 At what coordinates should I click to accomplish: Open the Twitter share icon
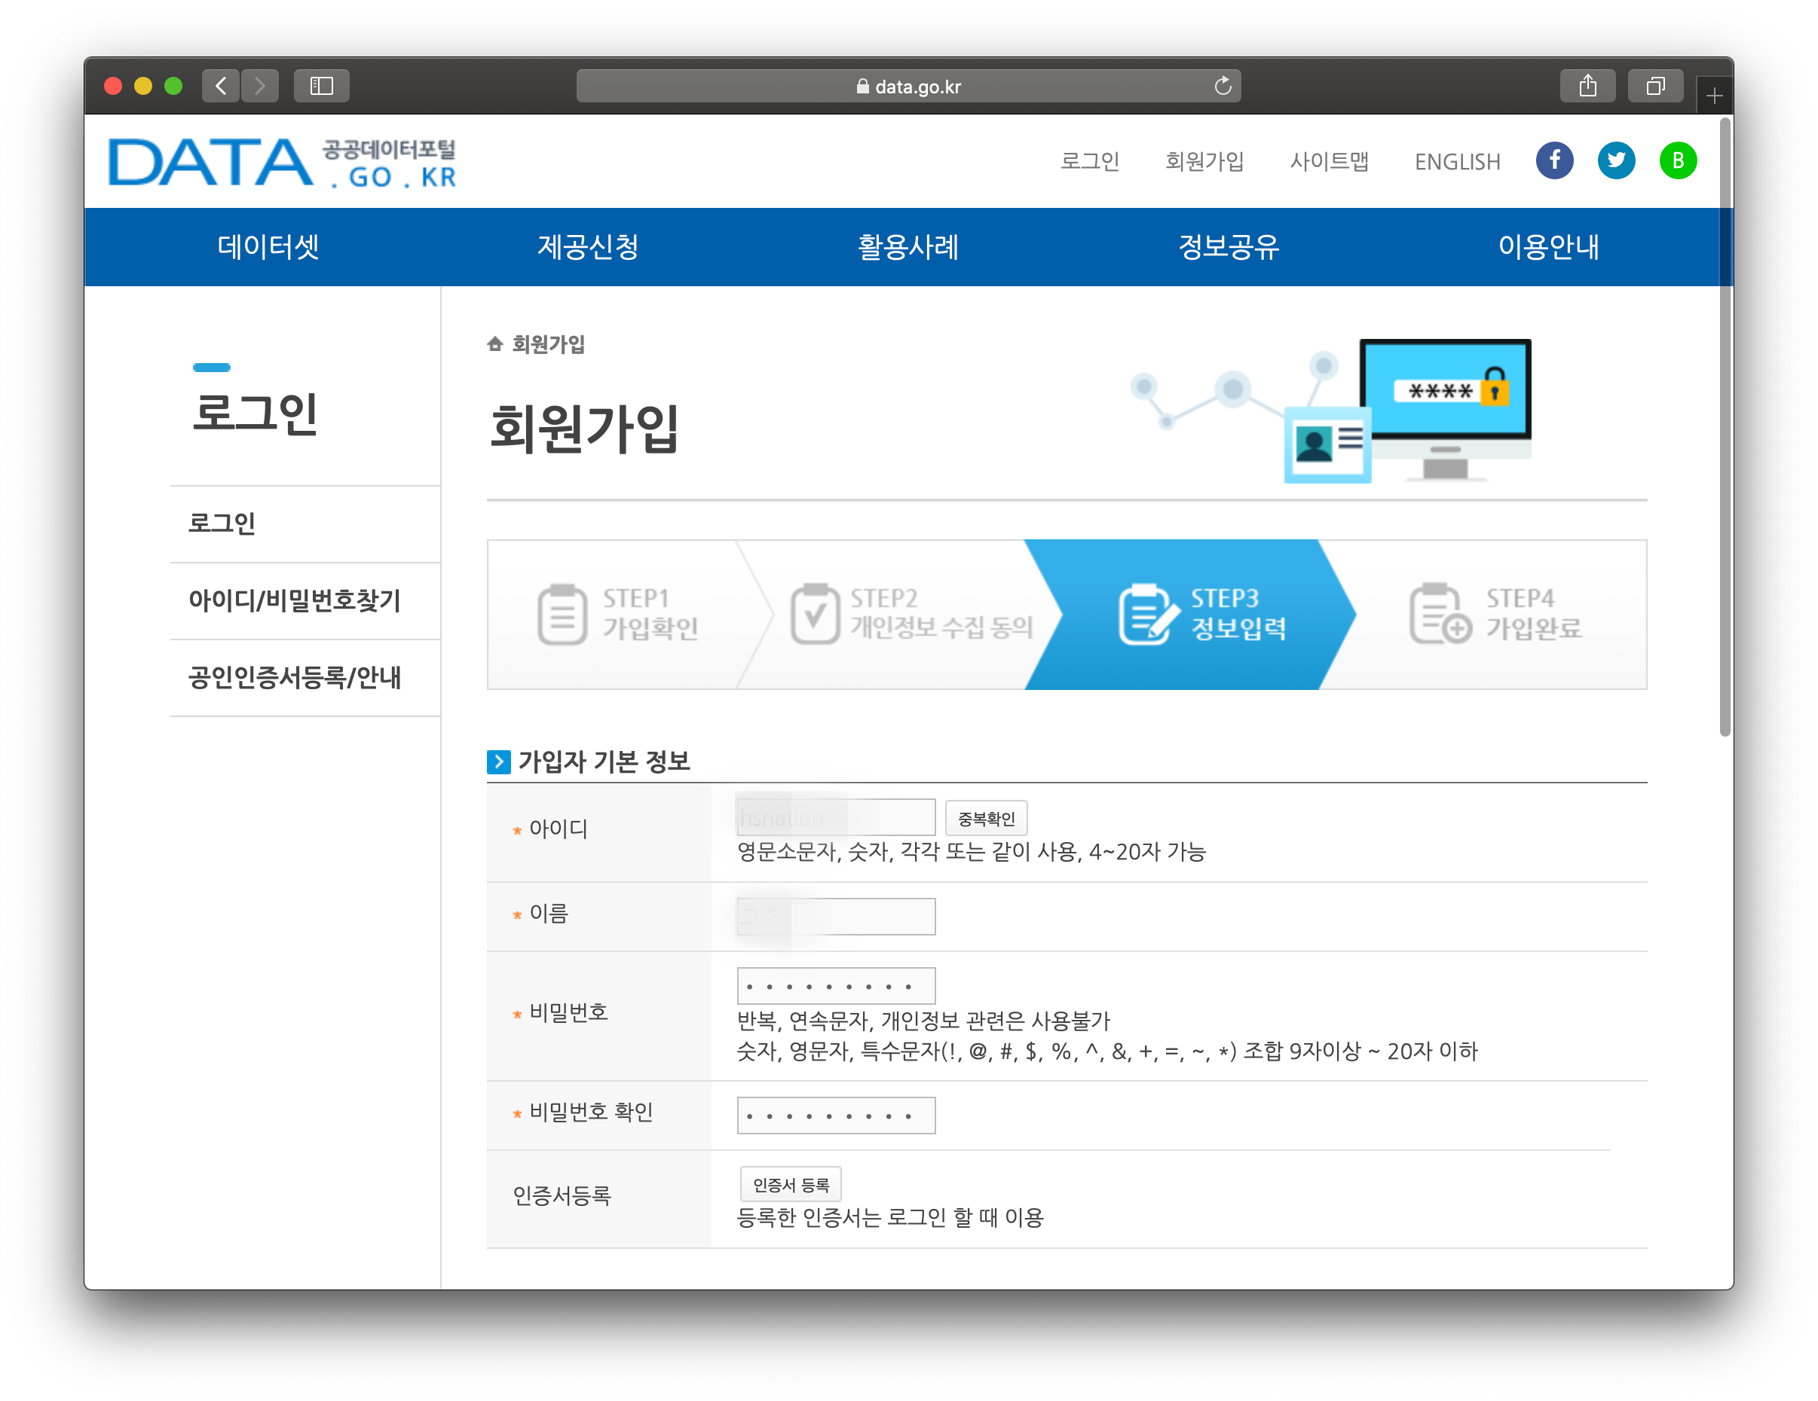click(x=1616, y=160)
